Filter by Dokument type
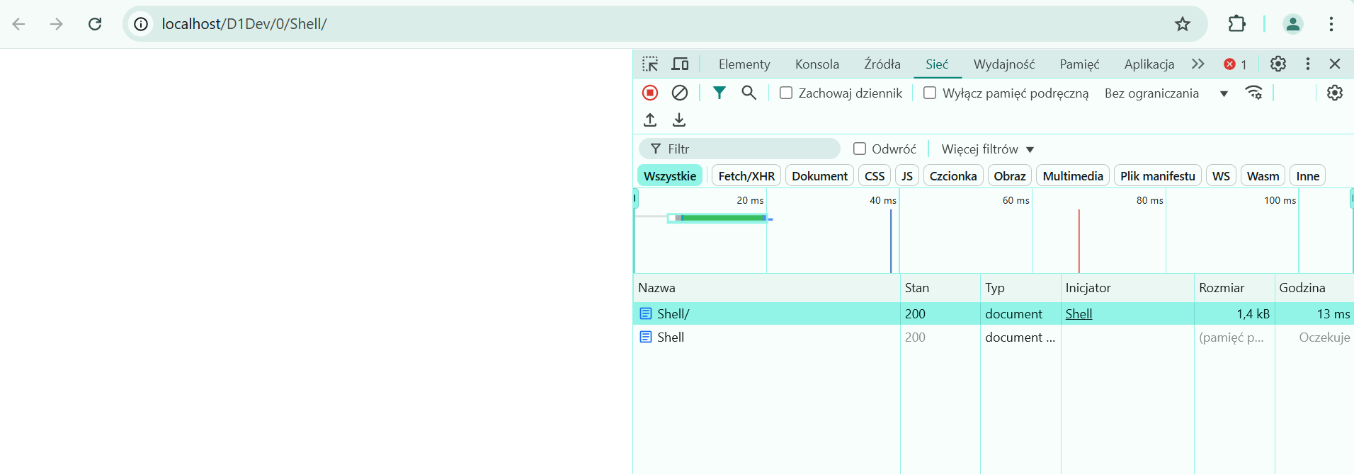 [819, 176]
